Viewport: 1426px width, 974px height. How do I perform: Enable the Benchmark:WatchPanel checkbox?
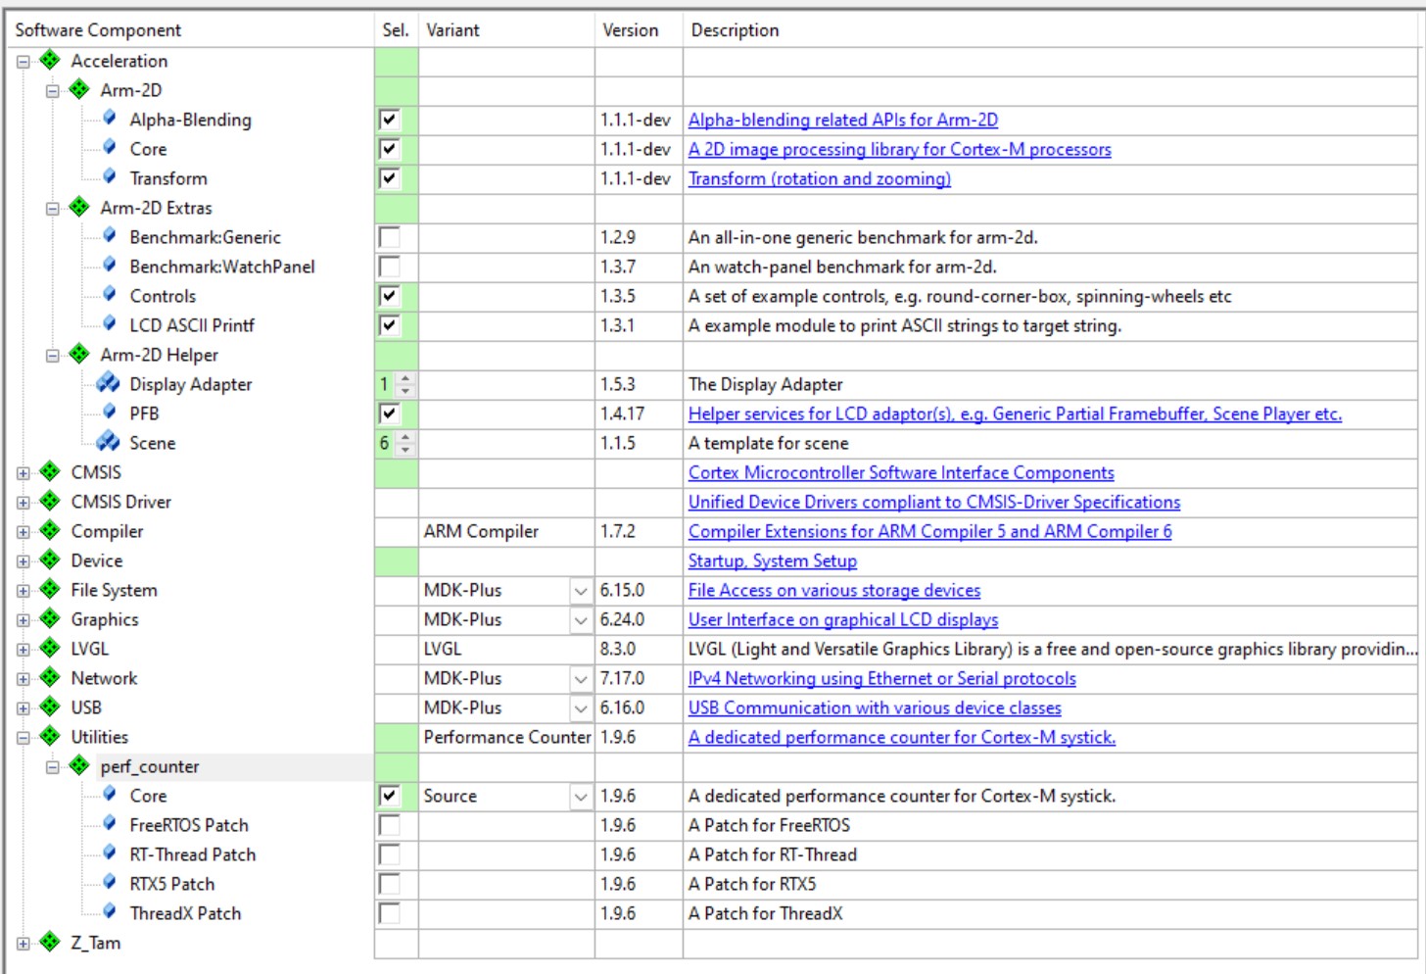pyautogui.click(x=389, y=267)
